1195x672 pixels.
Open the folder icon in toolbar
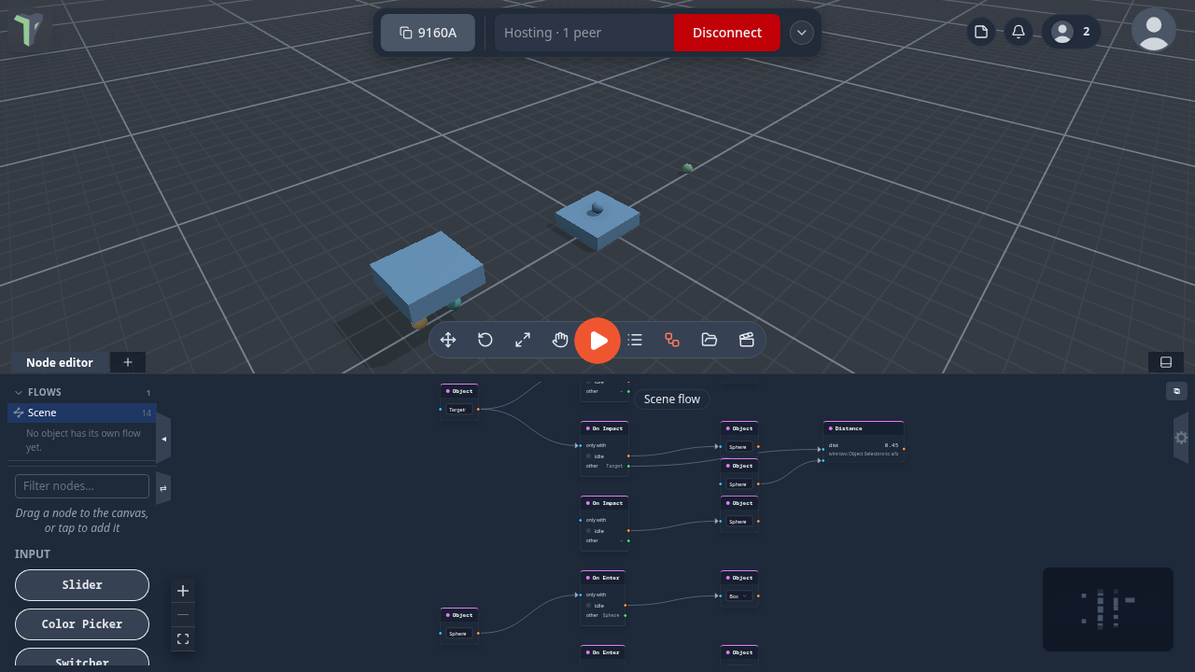(x=710, y=340)
